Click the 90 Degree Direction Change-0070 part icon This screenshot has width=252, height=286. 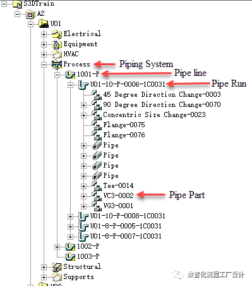(97, 105)
